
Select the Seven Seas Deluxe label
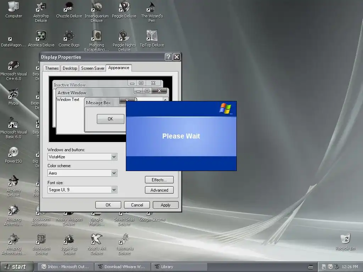[124, 221]
